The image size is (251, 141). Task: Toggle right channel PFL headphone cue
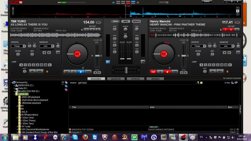pos(143,61)
